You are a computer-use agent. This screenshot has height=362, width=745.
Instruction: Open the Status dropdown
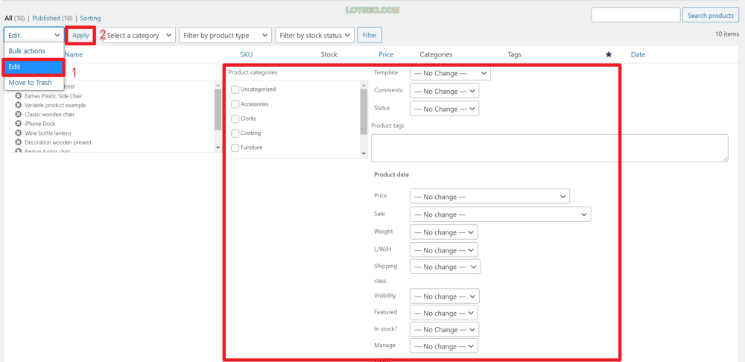pos(444,109)
